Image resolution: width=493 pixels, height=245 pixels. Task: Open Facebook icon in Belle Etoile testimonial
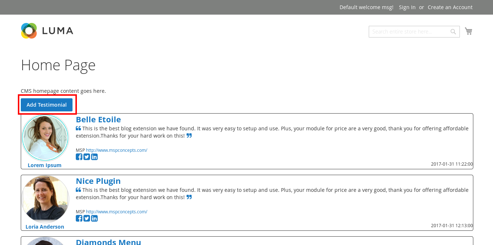[79, 157]
